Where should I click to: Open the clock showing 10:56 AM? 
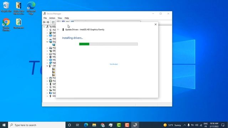214,125
